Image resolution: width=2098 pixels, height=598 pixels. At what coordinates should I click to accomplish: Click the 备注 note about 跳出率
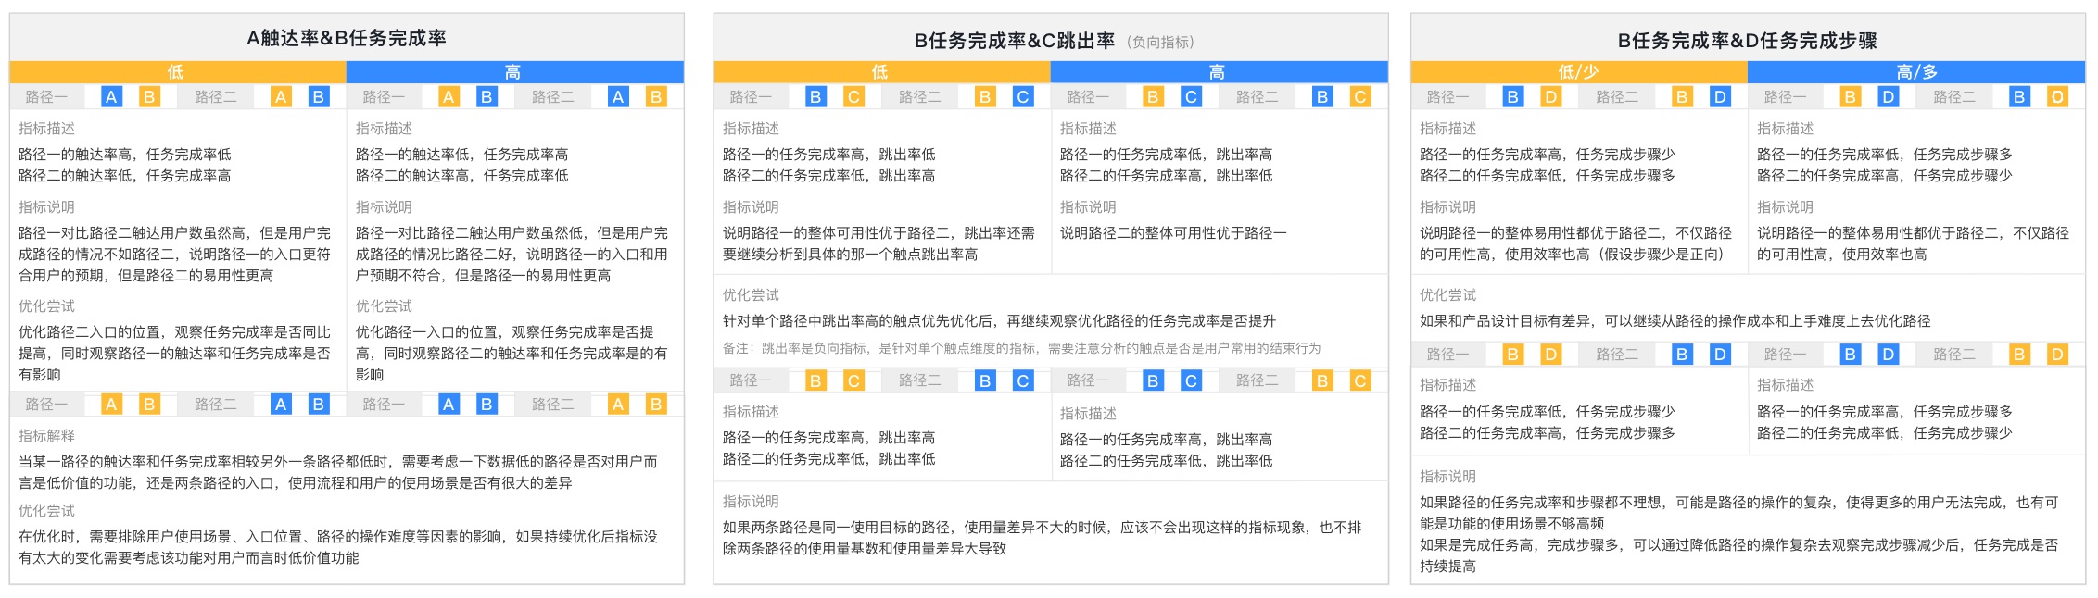click(1021, 348)
